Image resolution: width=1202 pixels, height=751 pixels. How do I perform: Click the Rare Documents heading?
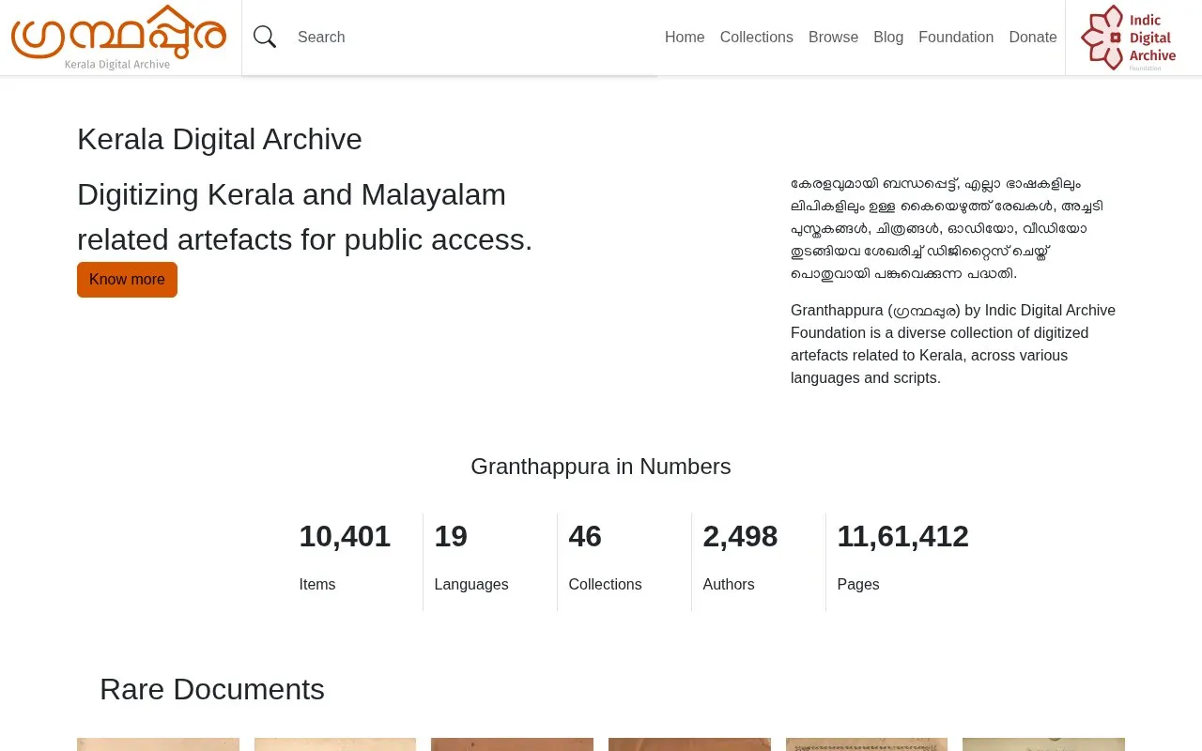point(212,689)
